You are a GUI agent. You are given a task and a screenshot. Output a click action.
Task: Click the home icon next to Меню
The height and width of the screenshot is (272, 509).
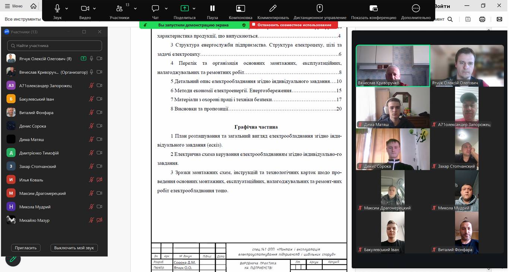coord(34,6)
